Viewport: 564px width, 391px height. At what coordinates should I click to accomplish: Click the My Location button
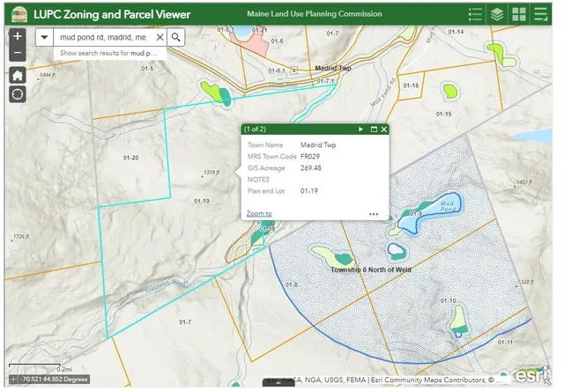point(17,95)
